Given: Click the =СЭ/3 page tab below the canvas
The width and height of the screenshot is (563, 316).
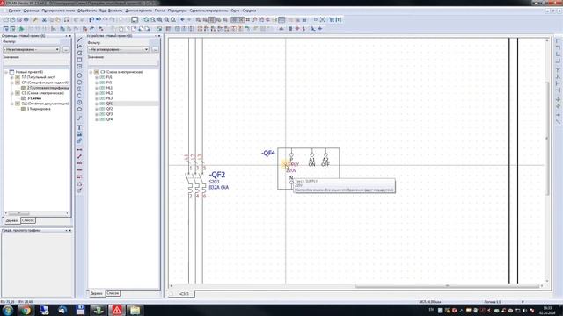Looking at the screenshot, I should pos(184,294).
